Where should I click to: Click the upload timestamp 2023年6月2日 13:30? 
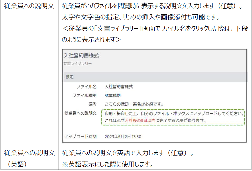(x=123, y=137)
